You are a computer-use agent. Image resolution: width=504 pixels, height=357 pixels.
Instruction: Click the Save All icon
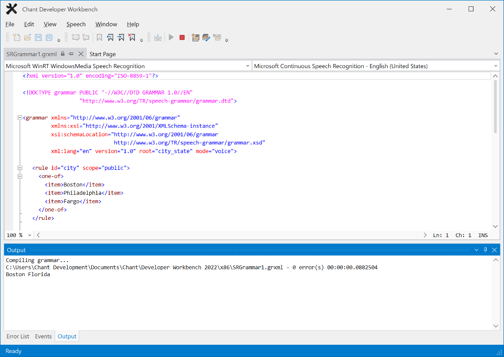click(x=49, y=37)
